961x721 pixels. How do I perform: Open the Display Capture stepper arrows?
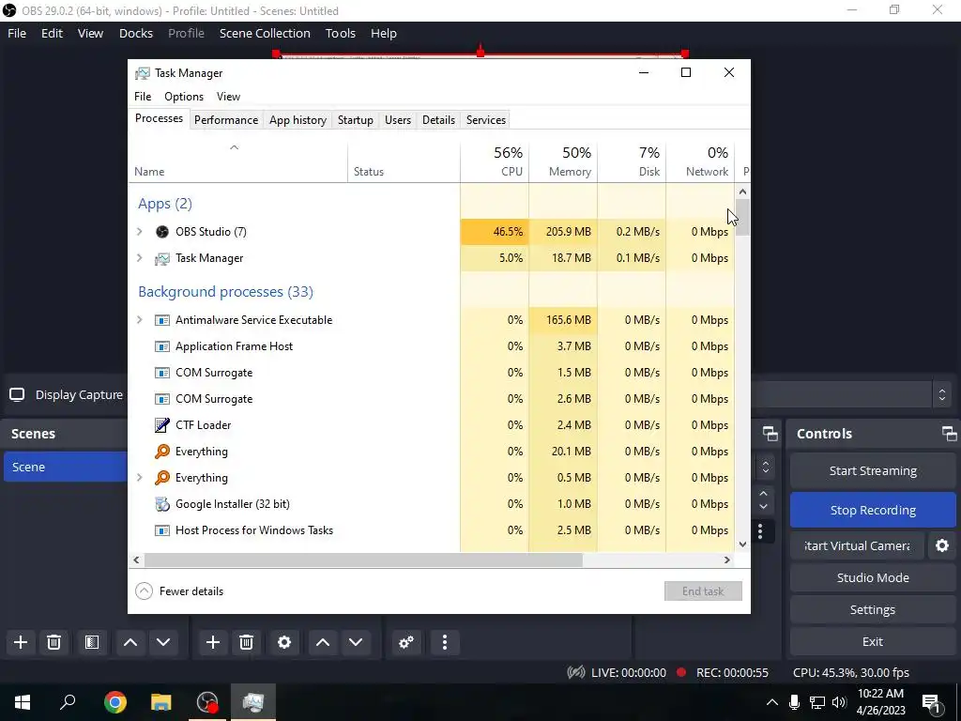[x=942, y=394]
